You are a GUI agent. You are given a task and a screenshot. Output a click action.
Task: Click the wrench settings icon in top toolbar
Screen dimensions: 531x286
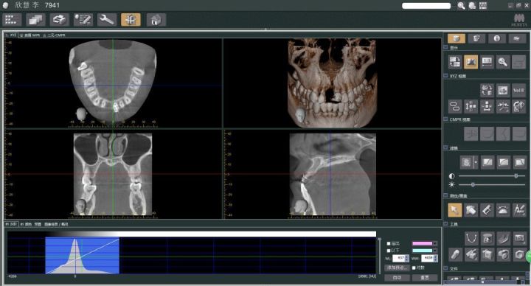click(107, 20)
